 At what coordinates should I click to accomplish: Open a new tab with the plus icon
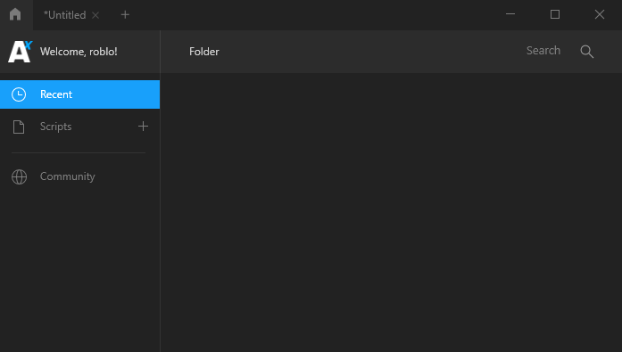point(125,14)
